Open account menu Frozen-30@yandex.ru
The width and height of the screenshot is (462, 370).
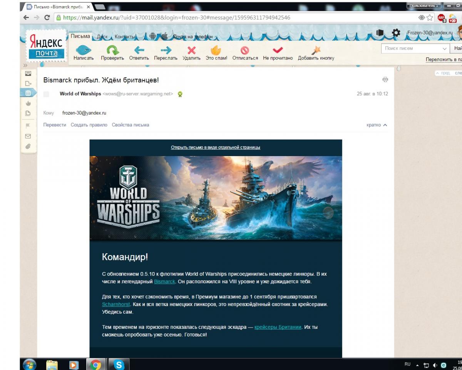pyautogui.click(x=430, y=33)
